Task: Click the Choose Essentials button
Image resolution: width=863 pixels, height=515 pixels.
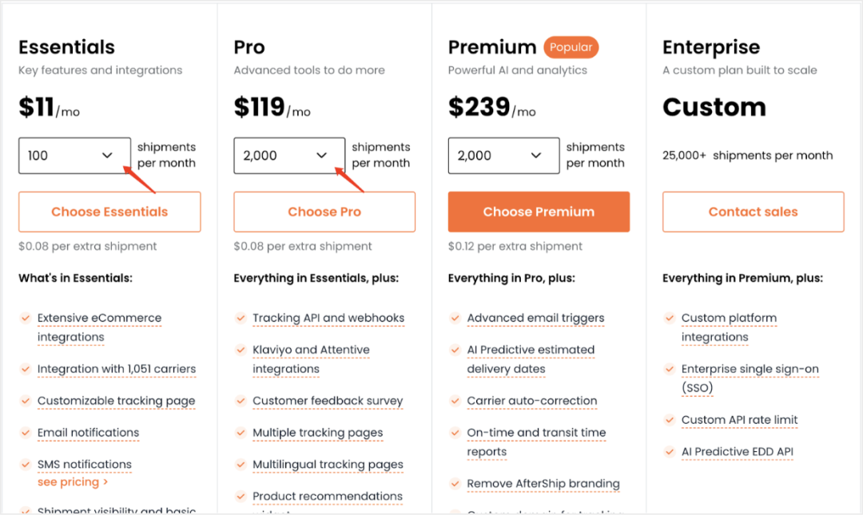Action: [x=109, y=212]
